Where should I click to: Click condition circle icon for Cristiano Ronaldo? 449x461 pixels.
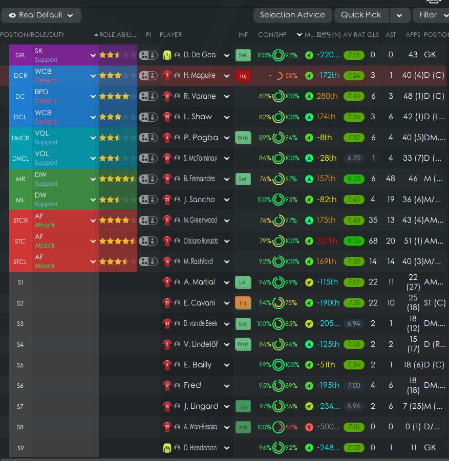coord(279,241)
